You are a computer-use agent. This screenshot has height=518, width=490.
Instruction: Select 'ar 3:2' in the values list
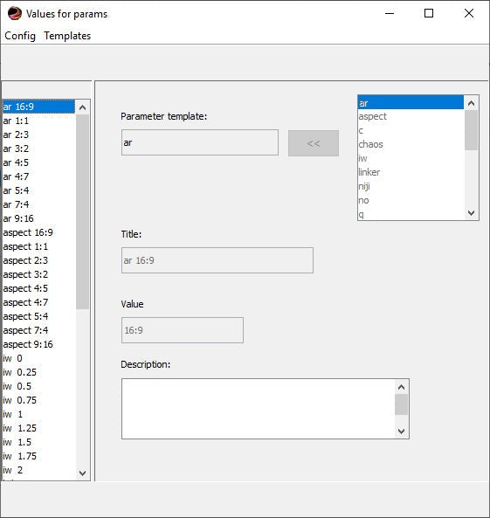pyautogui.click(x=38, y=148)
